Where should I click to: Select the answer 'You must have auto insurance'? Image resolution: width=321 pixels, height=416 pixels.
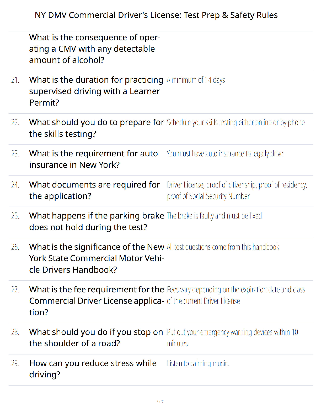pyautogui.click(x=225, y=154)
